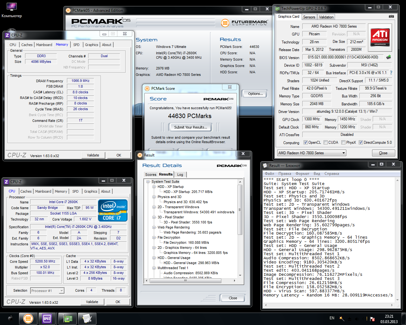Open the Start menu button on taskbar
This screenshot has height=325, width=406.
10,319
